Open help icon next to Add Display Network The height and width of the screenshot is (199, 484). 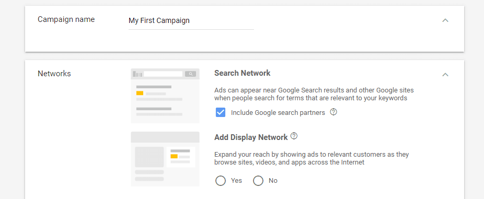pyautogui.click(x=294, y=136)
